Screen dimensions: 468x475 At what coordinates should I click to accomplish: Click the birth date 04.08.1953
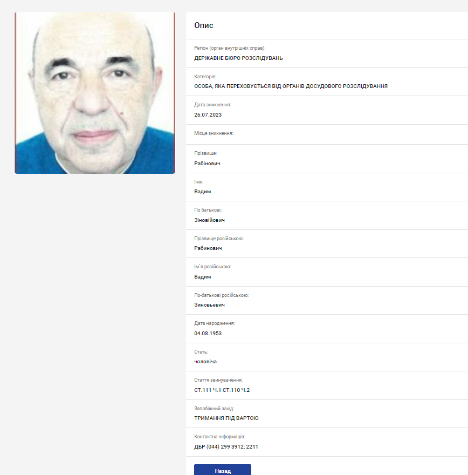click(x=208, y=334)
